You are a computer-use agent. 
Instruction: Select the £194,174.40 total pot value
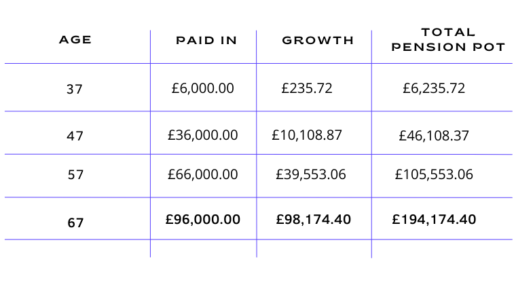click(434, 219)
